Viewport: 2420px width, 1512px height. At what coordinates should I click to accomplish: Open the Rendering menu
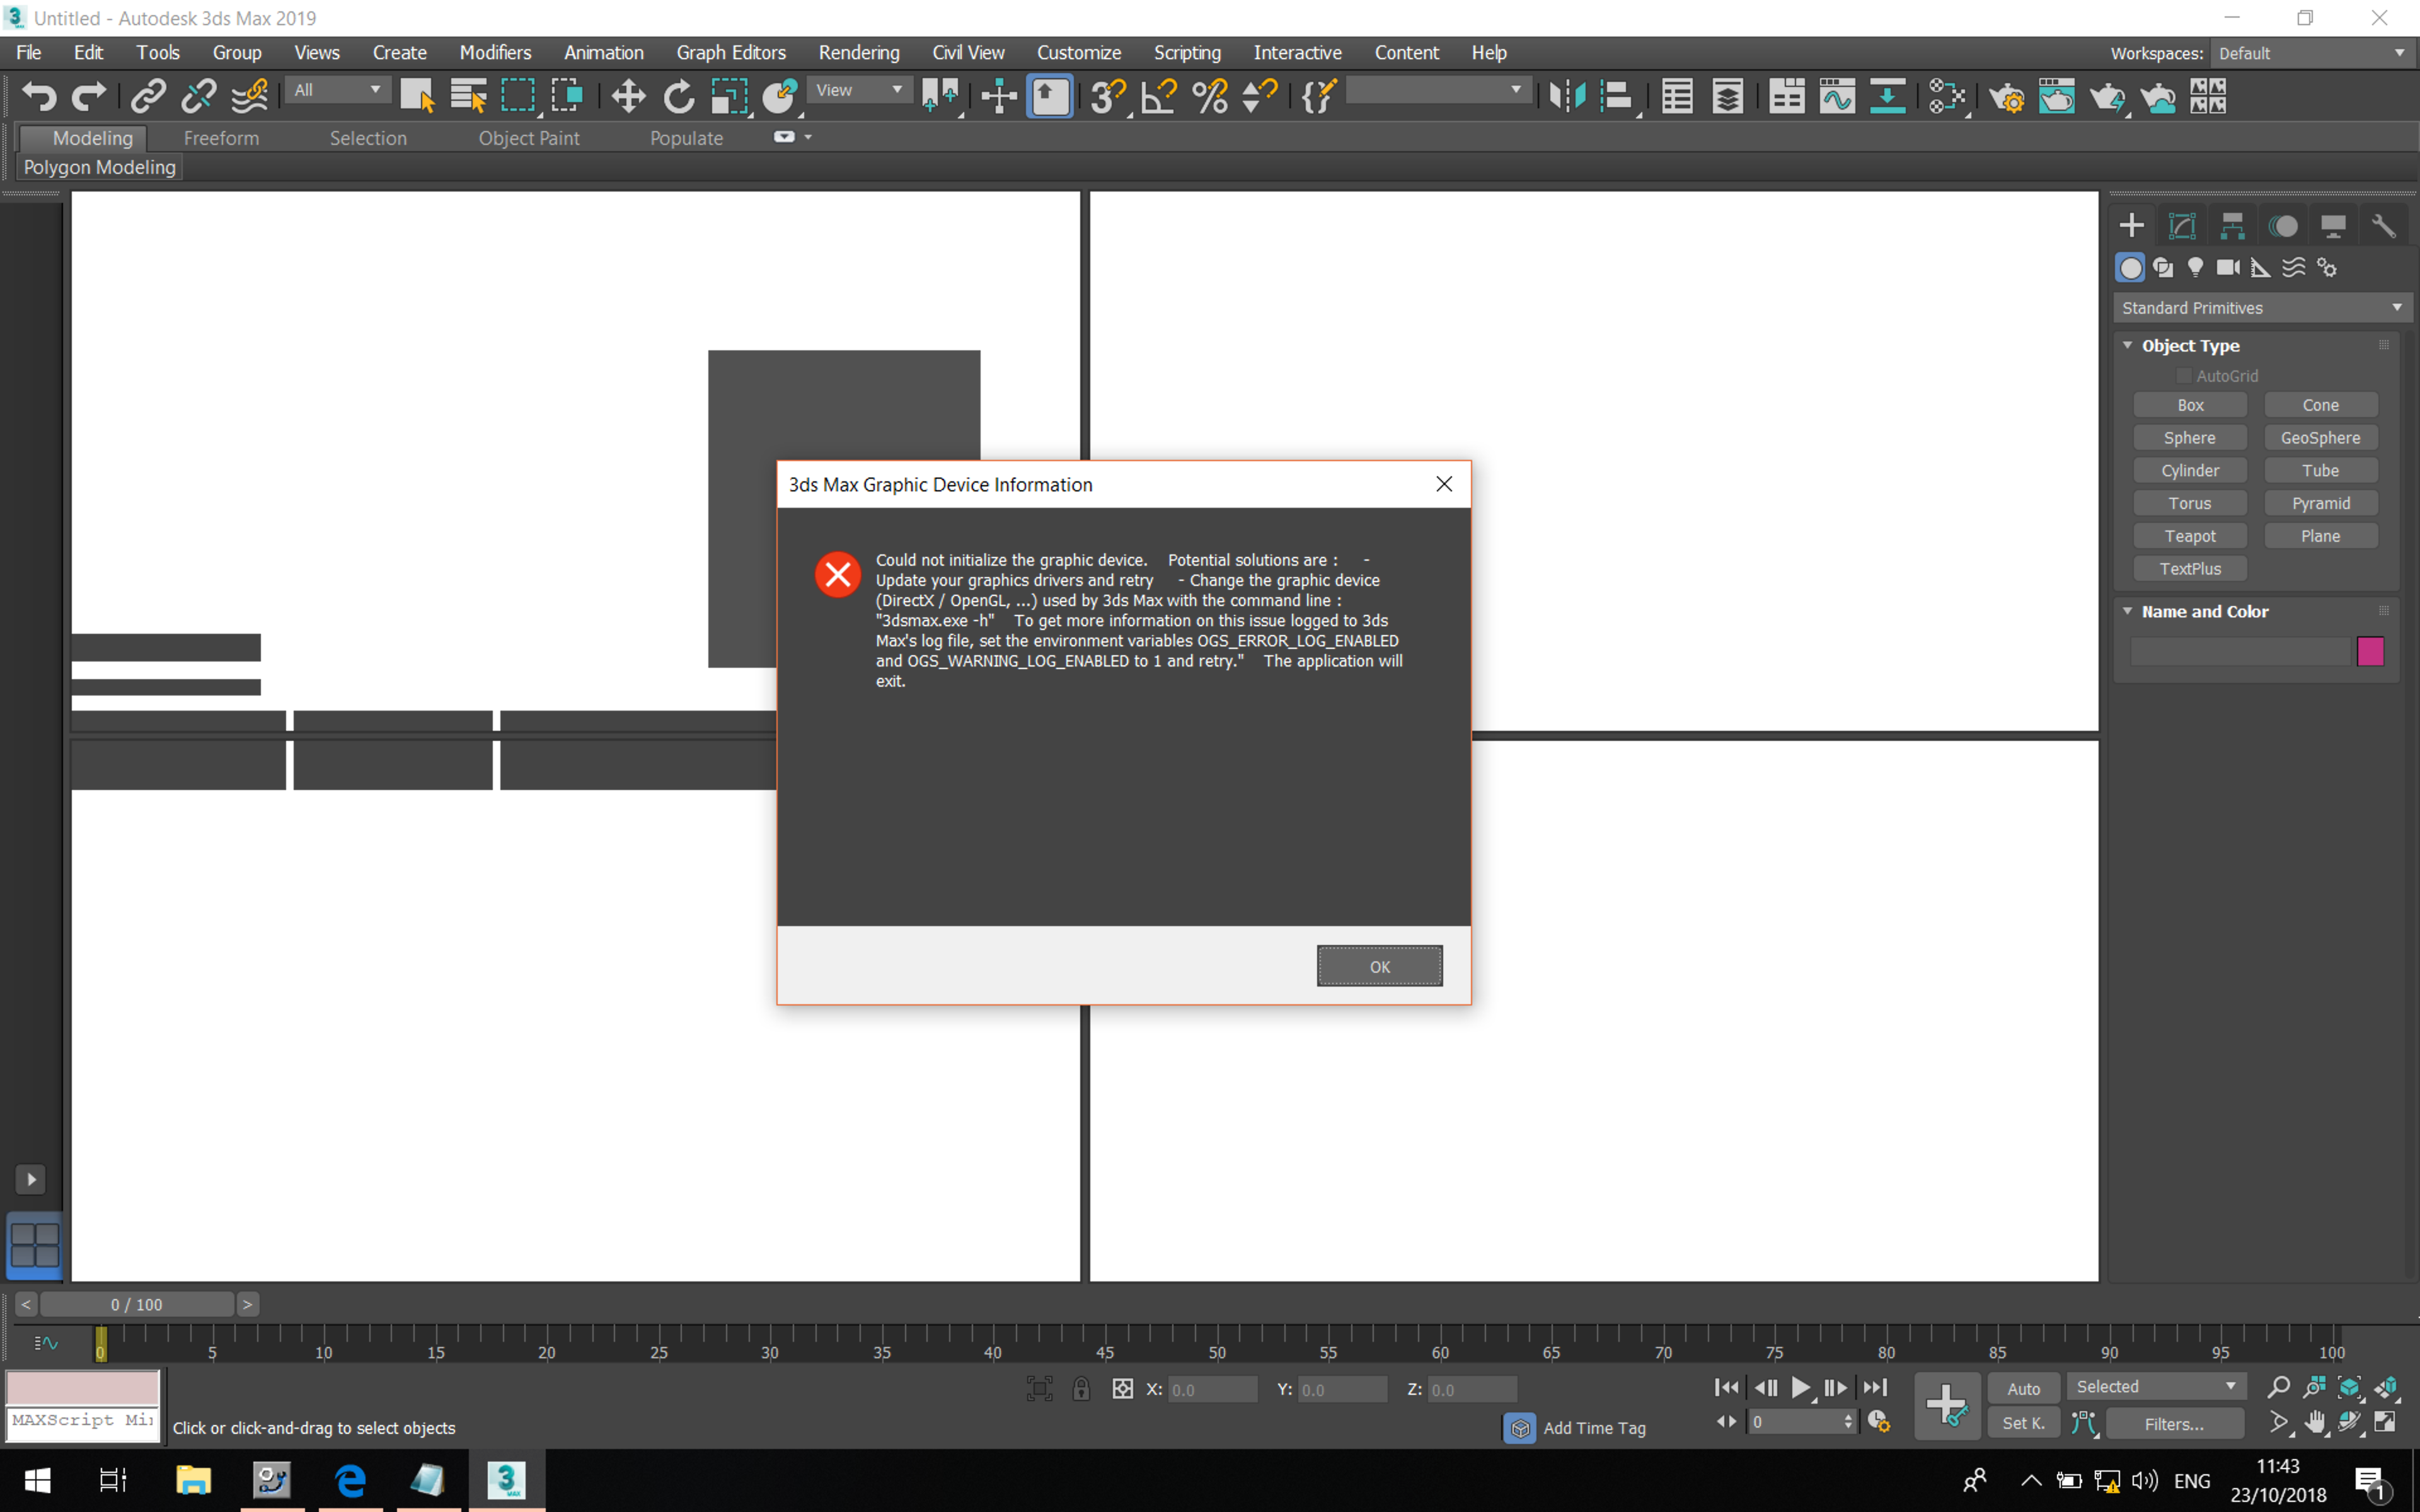tap(859, 53)
